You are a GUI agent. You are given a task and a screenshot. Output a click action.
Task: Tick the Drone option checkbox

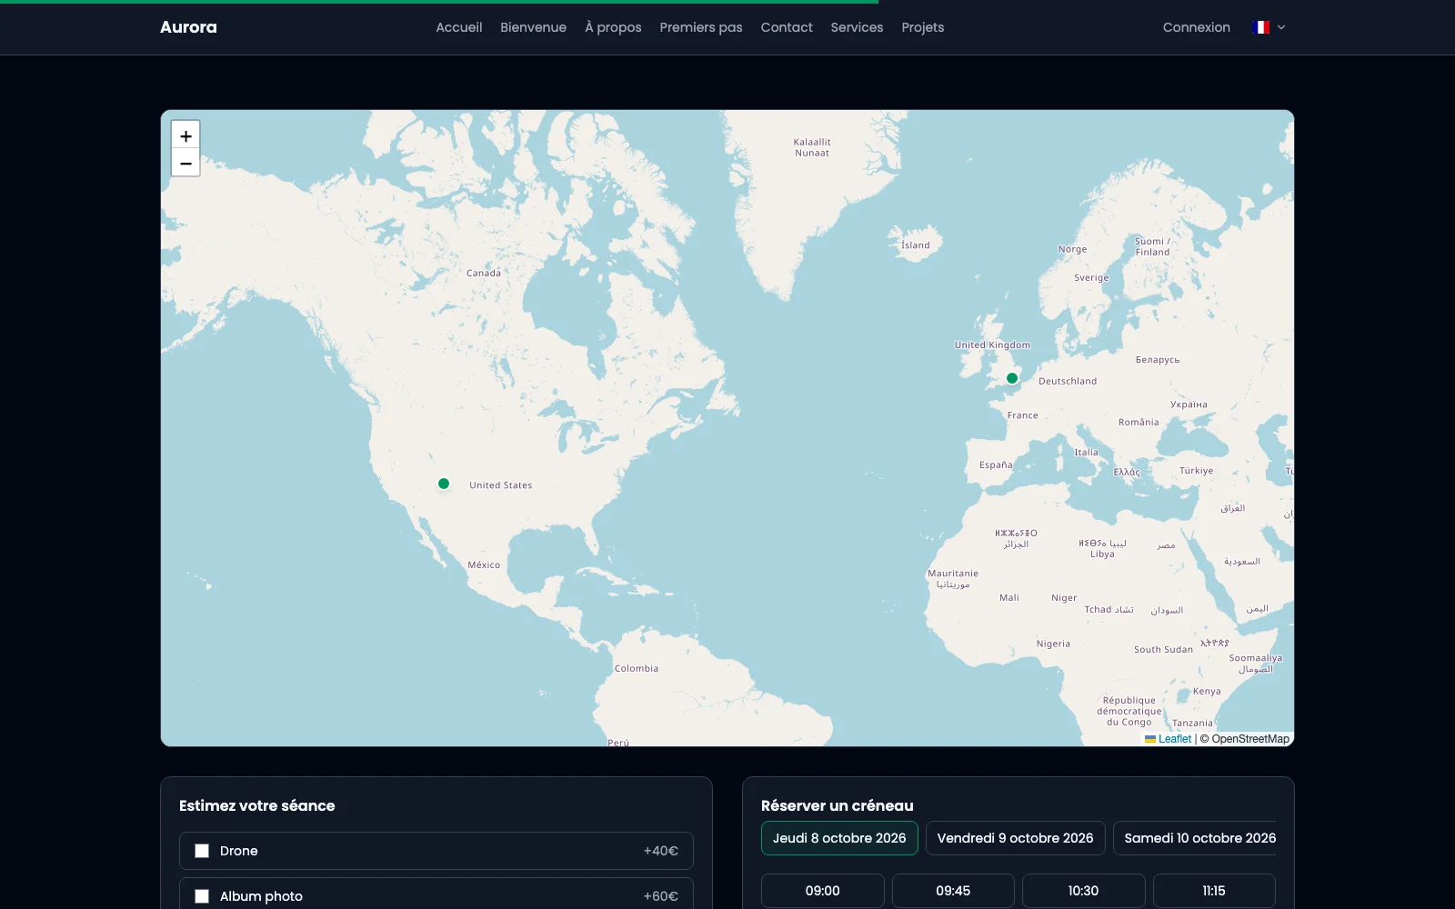pos(202,851)
